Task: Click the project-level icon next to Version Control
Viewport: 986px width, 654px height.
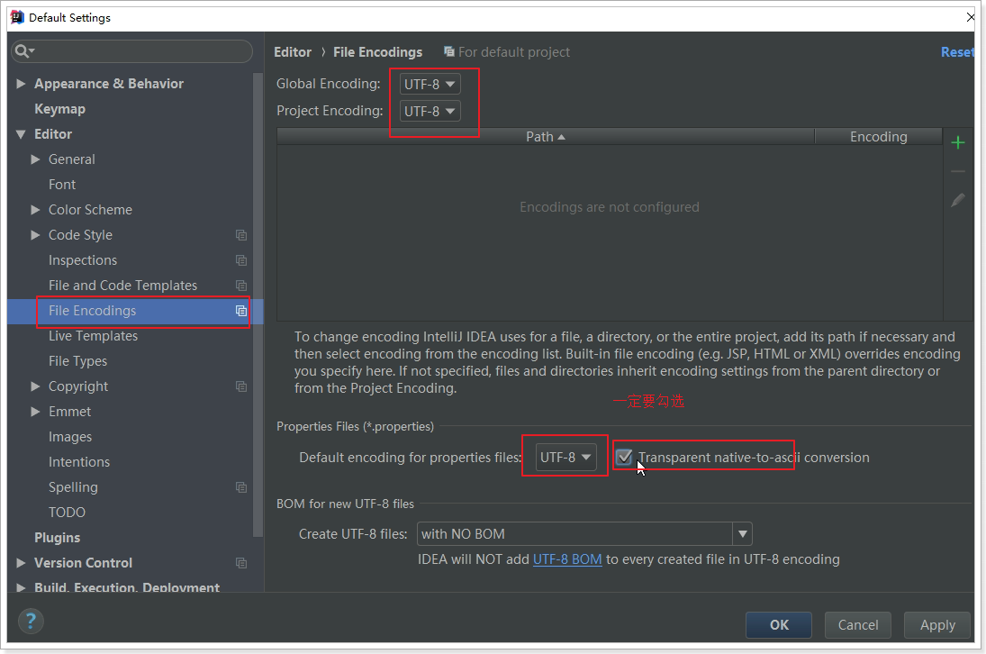Action: click(x=241, y=563)
